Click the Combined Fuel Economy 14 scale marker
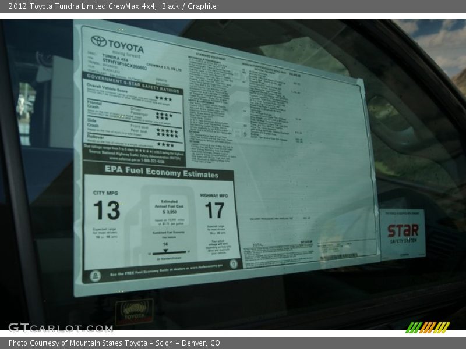The height and width of the screenshot is (349, 466). (x=166, y=250)
